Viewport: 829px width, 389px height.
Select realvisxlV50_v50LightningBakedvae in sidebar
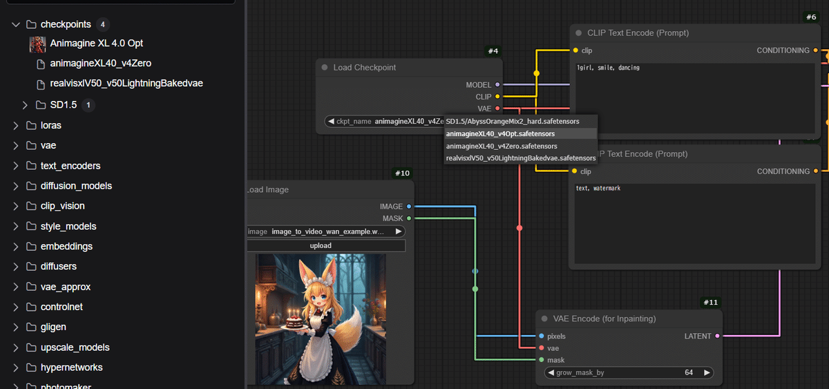tap(126, 84)
